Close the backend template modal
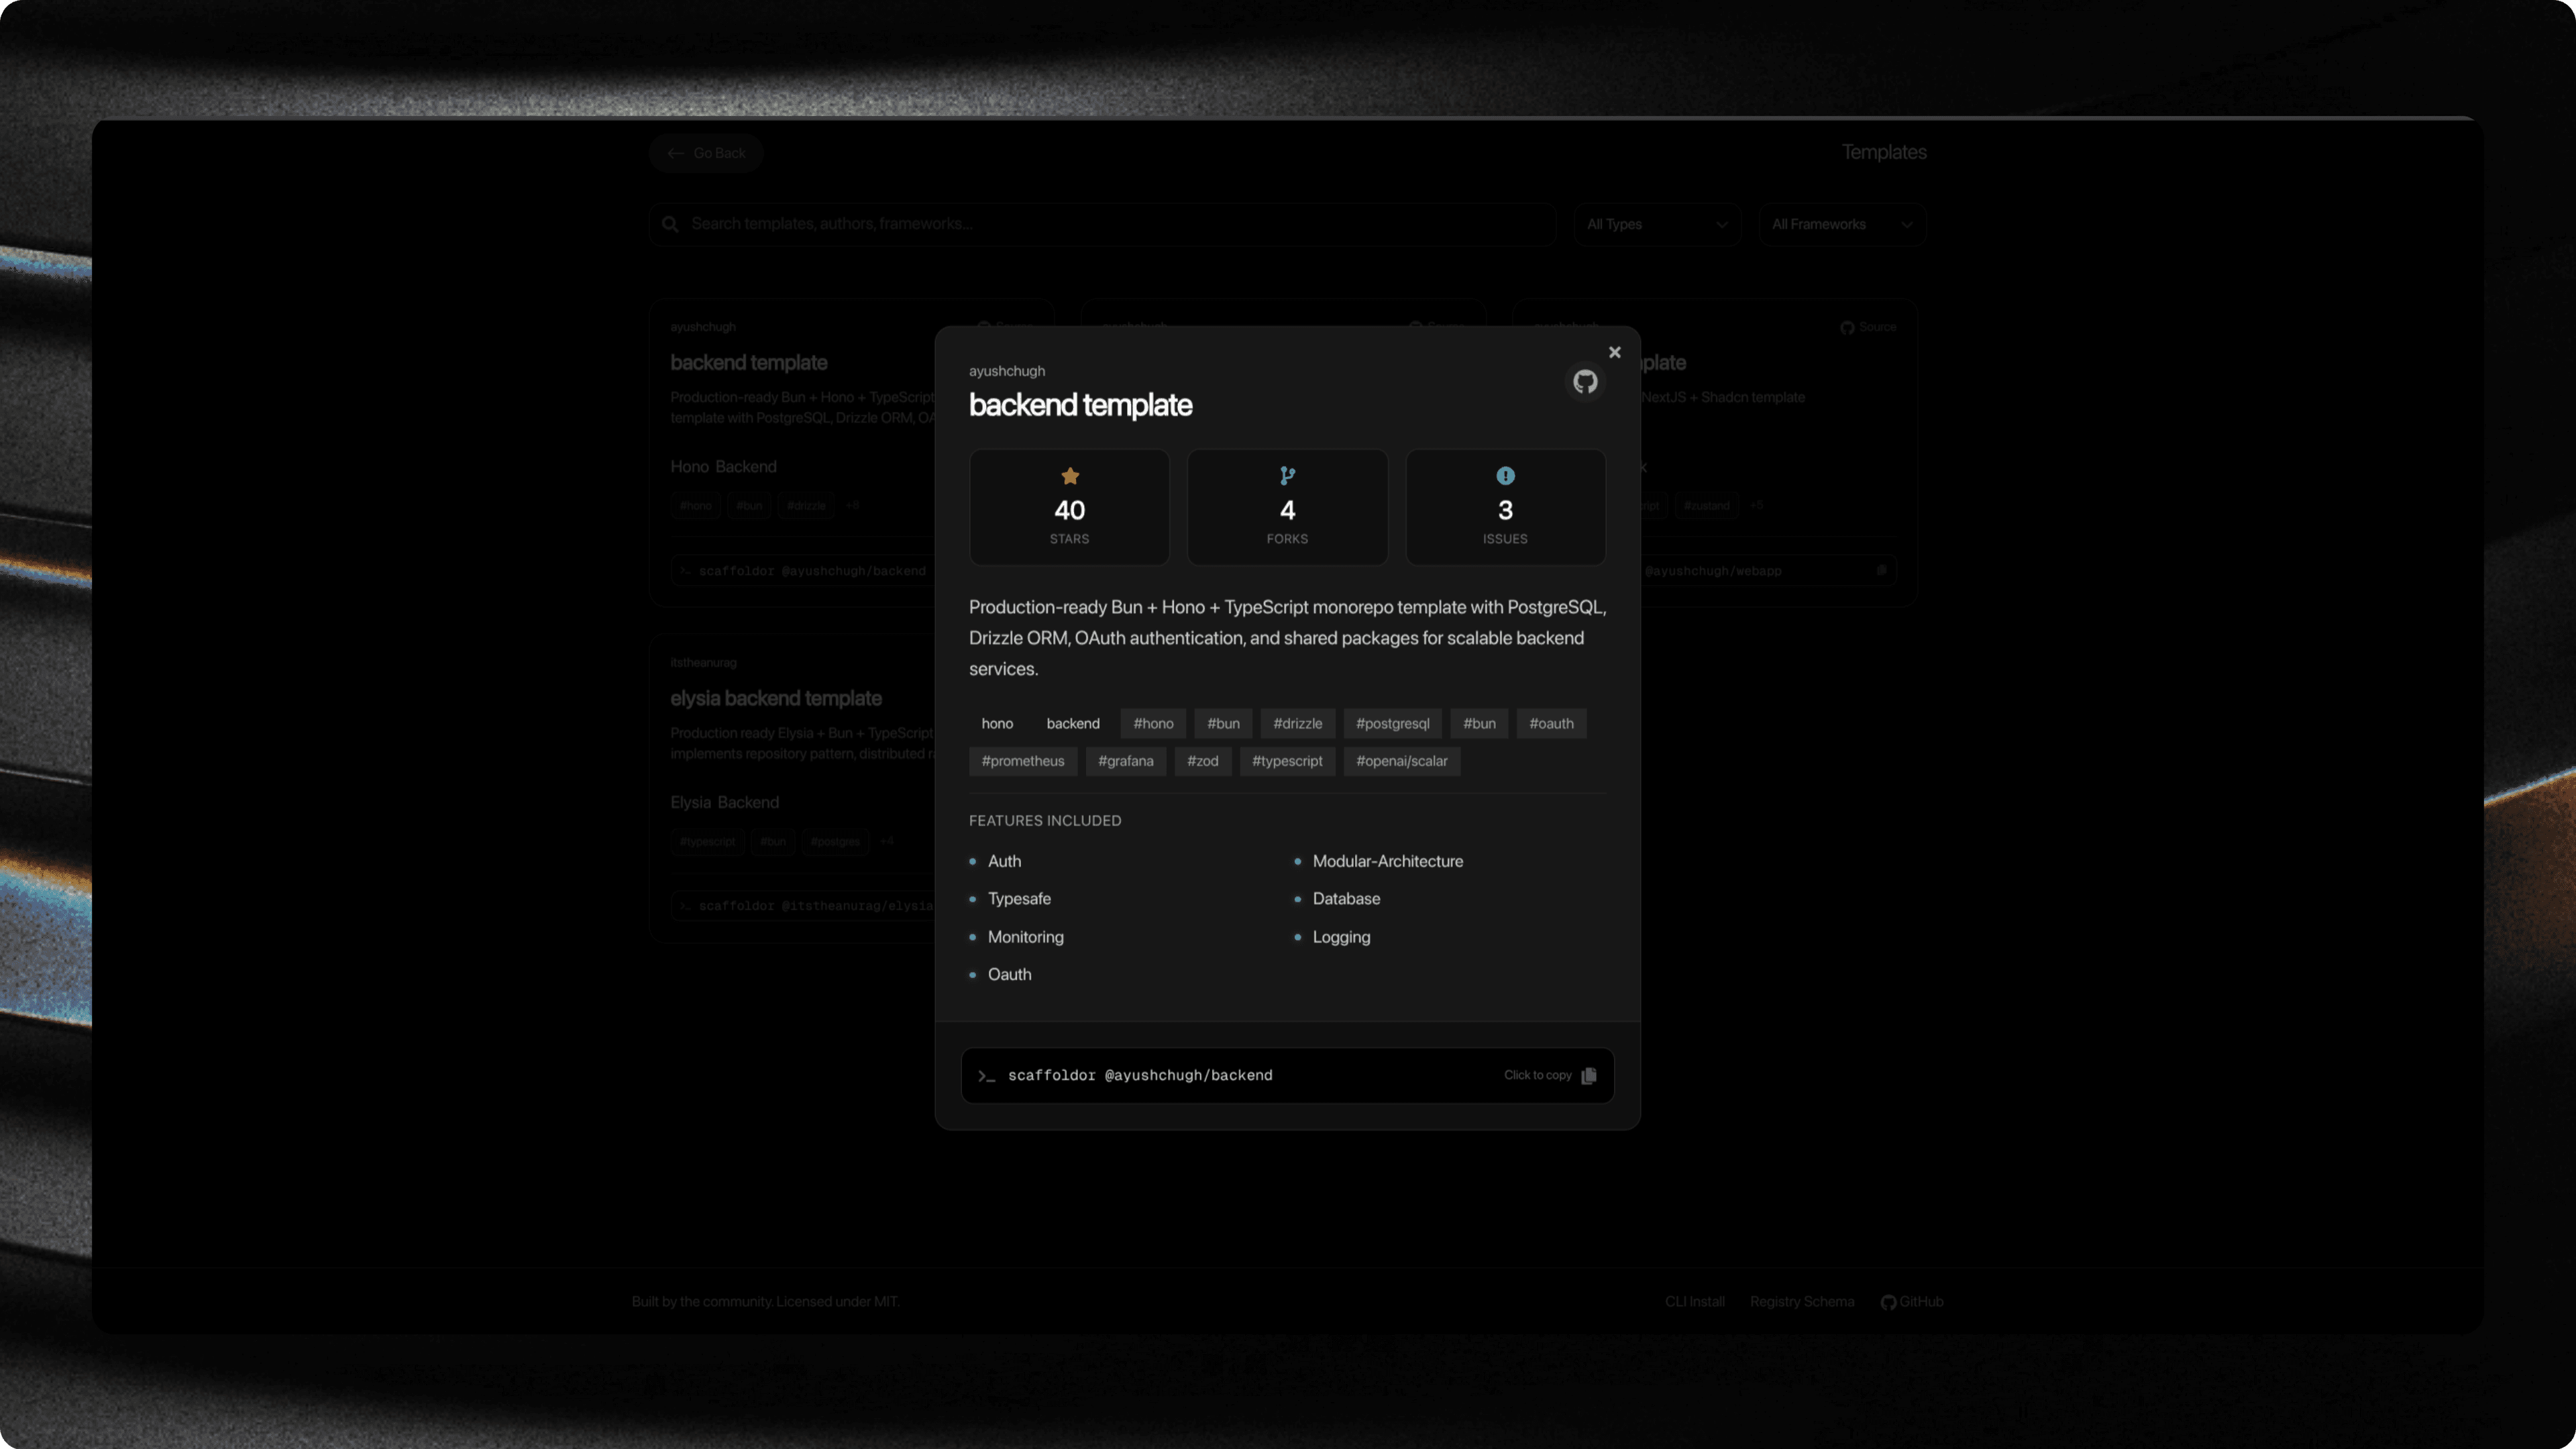Screen dimensions: 2576x1449 (1614, 352)
